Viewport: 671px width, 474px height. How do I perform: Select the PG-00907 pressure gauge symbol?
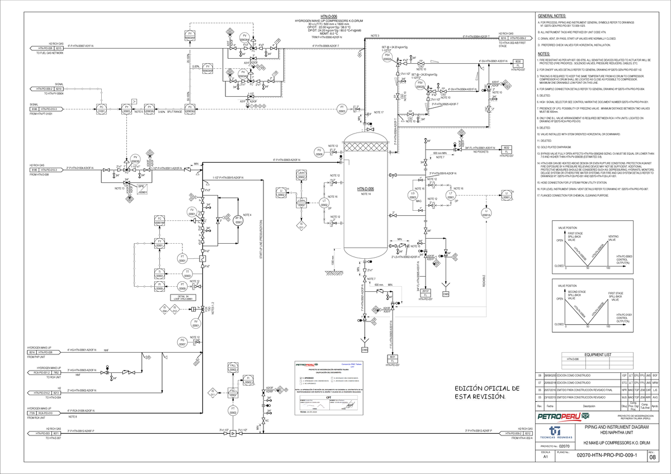182,342
